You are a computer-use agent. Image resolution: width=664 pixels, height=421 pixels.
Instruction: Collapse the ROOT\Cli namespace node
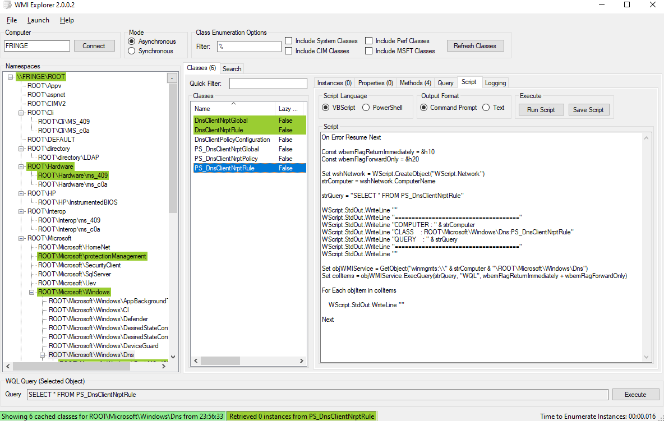pos(21,113)
